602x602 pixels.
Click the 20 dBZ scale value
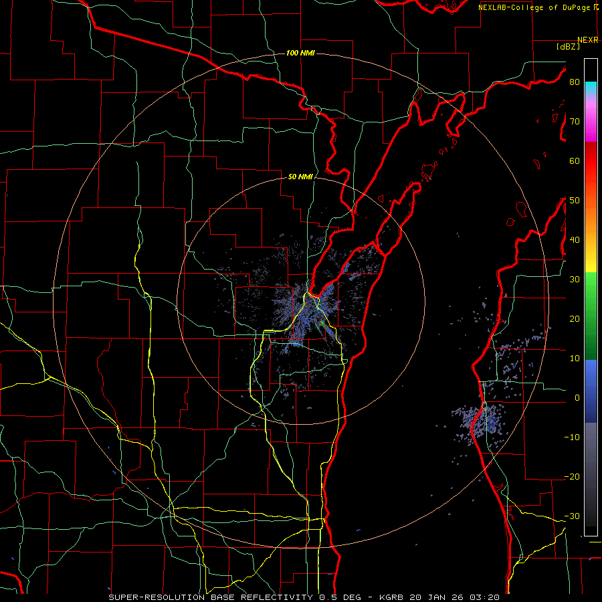[575, 319]
